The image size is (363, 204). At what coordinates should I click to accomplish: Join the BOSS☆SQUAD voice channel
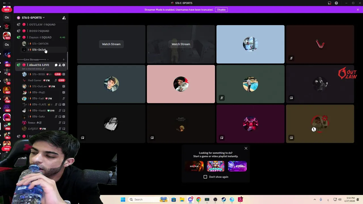point(39,31)
